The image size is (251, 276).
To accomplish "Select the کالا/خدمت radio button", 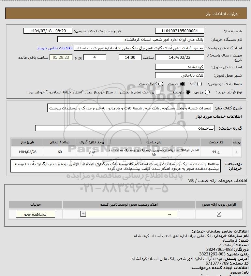I will pyautogui.click(x=160, y=84).
